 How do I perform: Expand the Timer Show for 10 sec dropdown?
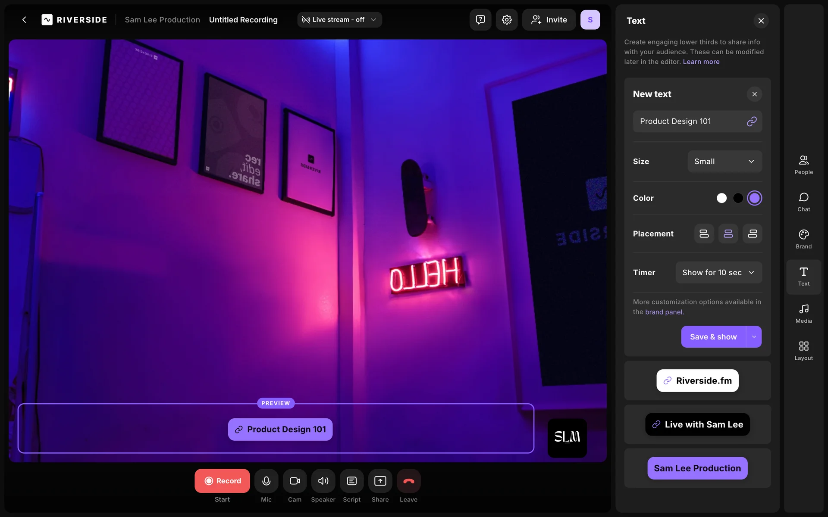click(718, 273)
